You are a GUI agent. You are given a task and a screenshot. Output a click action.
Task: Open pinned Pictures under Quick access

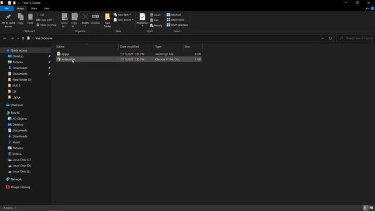tap(18, 62)
